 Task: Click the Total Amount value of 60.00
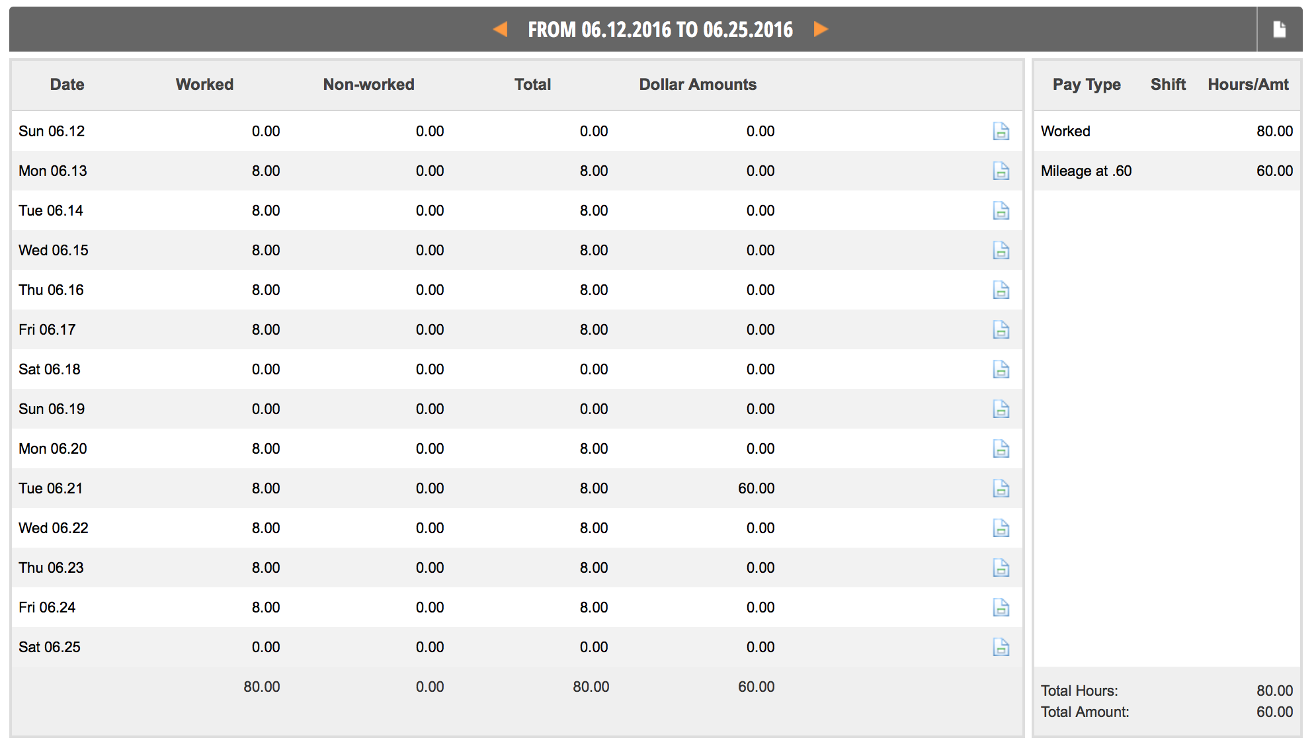coord(1274,712)
